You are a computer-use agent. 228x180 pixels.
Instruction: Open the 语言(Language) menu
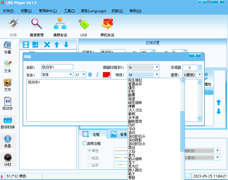[x=93, y=11]
